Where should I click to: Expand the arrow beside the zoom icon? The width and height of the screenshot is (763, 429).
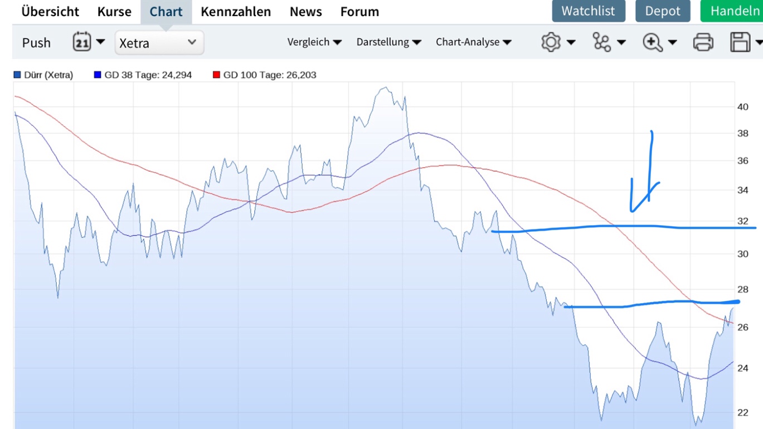coord(673,42)
